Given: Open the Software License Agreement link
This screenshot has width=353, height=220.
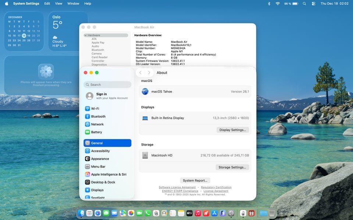Looking at the screenshot, I should click(177, 187).
